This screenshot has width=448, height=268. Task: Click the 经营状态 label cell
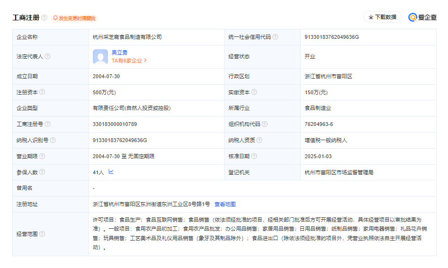262,56
